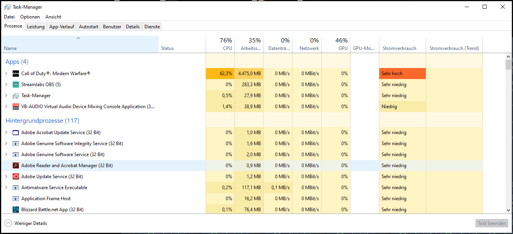Click the Application Frame Host icon

click(x=16, y=199)
